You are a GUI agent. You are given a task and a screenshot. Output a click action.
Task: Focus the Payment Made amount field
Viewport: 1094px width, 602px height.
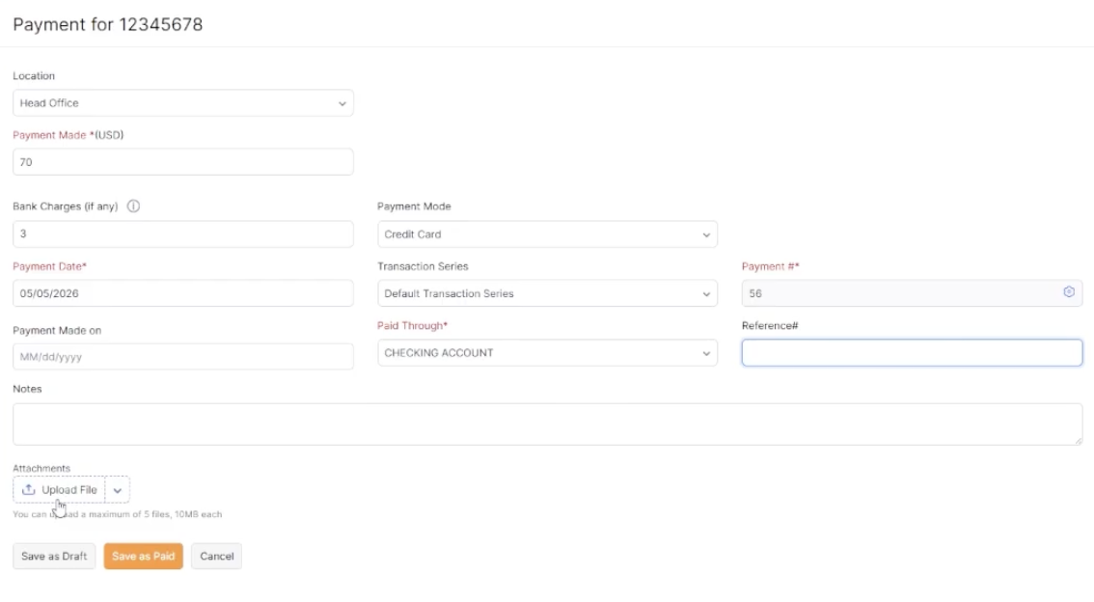click(182, 162)
